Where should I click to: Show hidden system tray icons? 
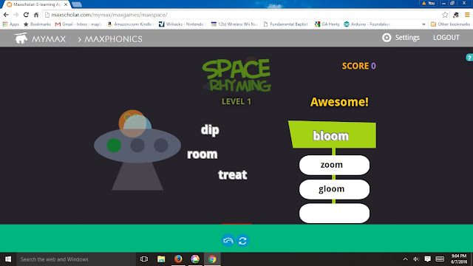405,259
